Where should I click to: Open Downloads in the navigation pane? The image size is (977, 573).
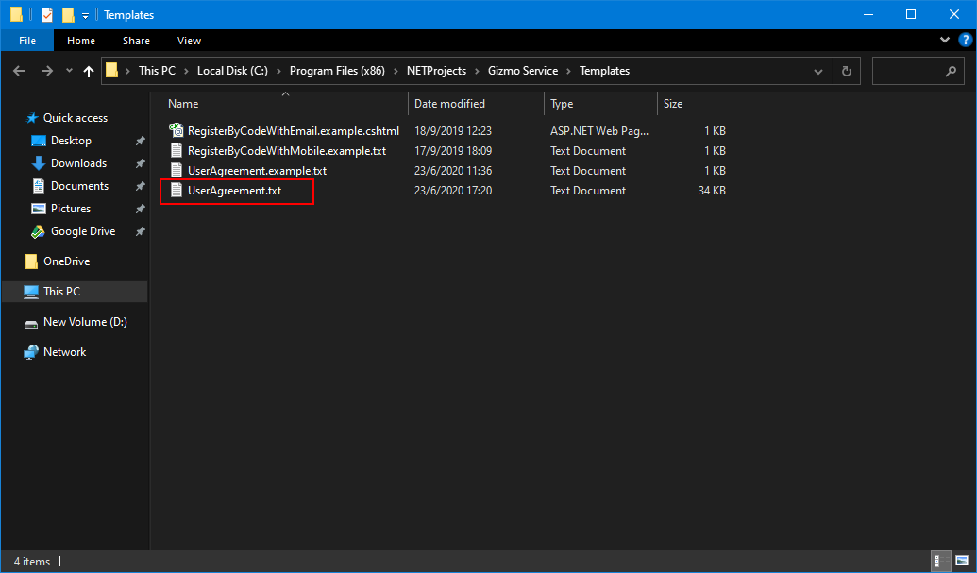pos(78,163)
